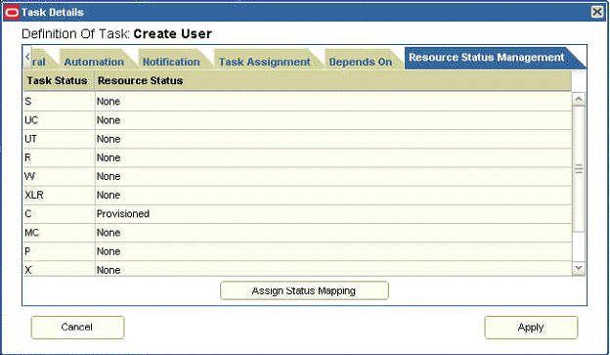Select the X task status cell
This screenshot has height=355, width=610.
pyautogui.click(x=59, y=269)
